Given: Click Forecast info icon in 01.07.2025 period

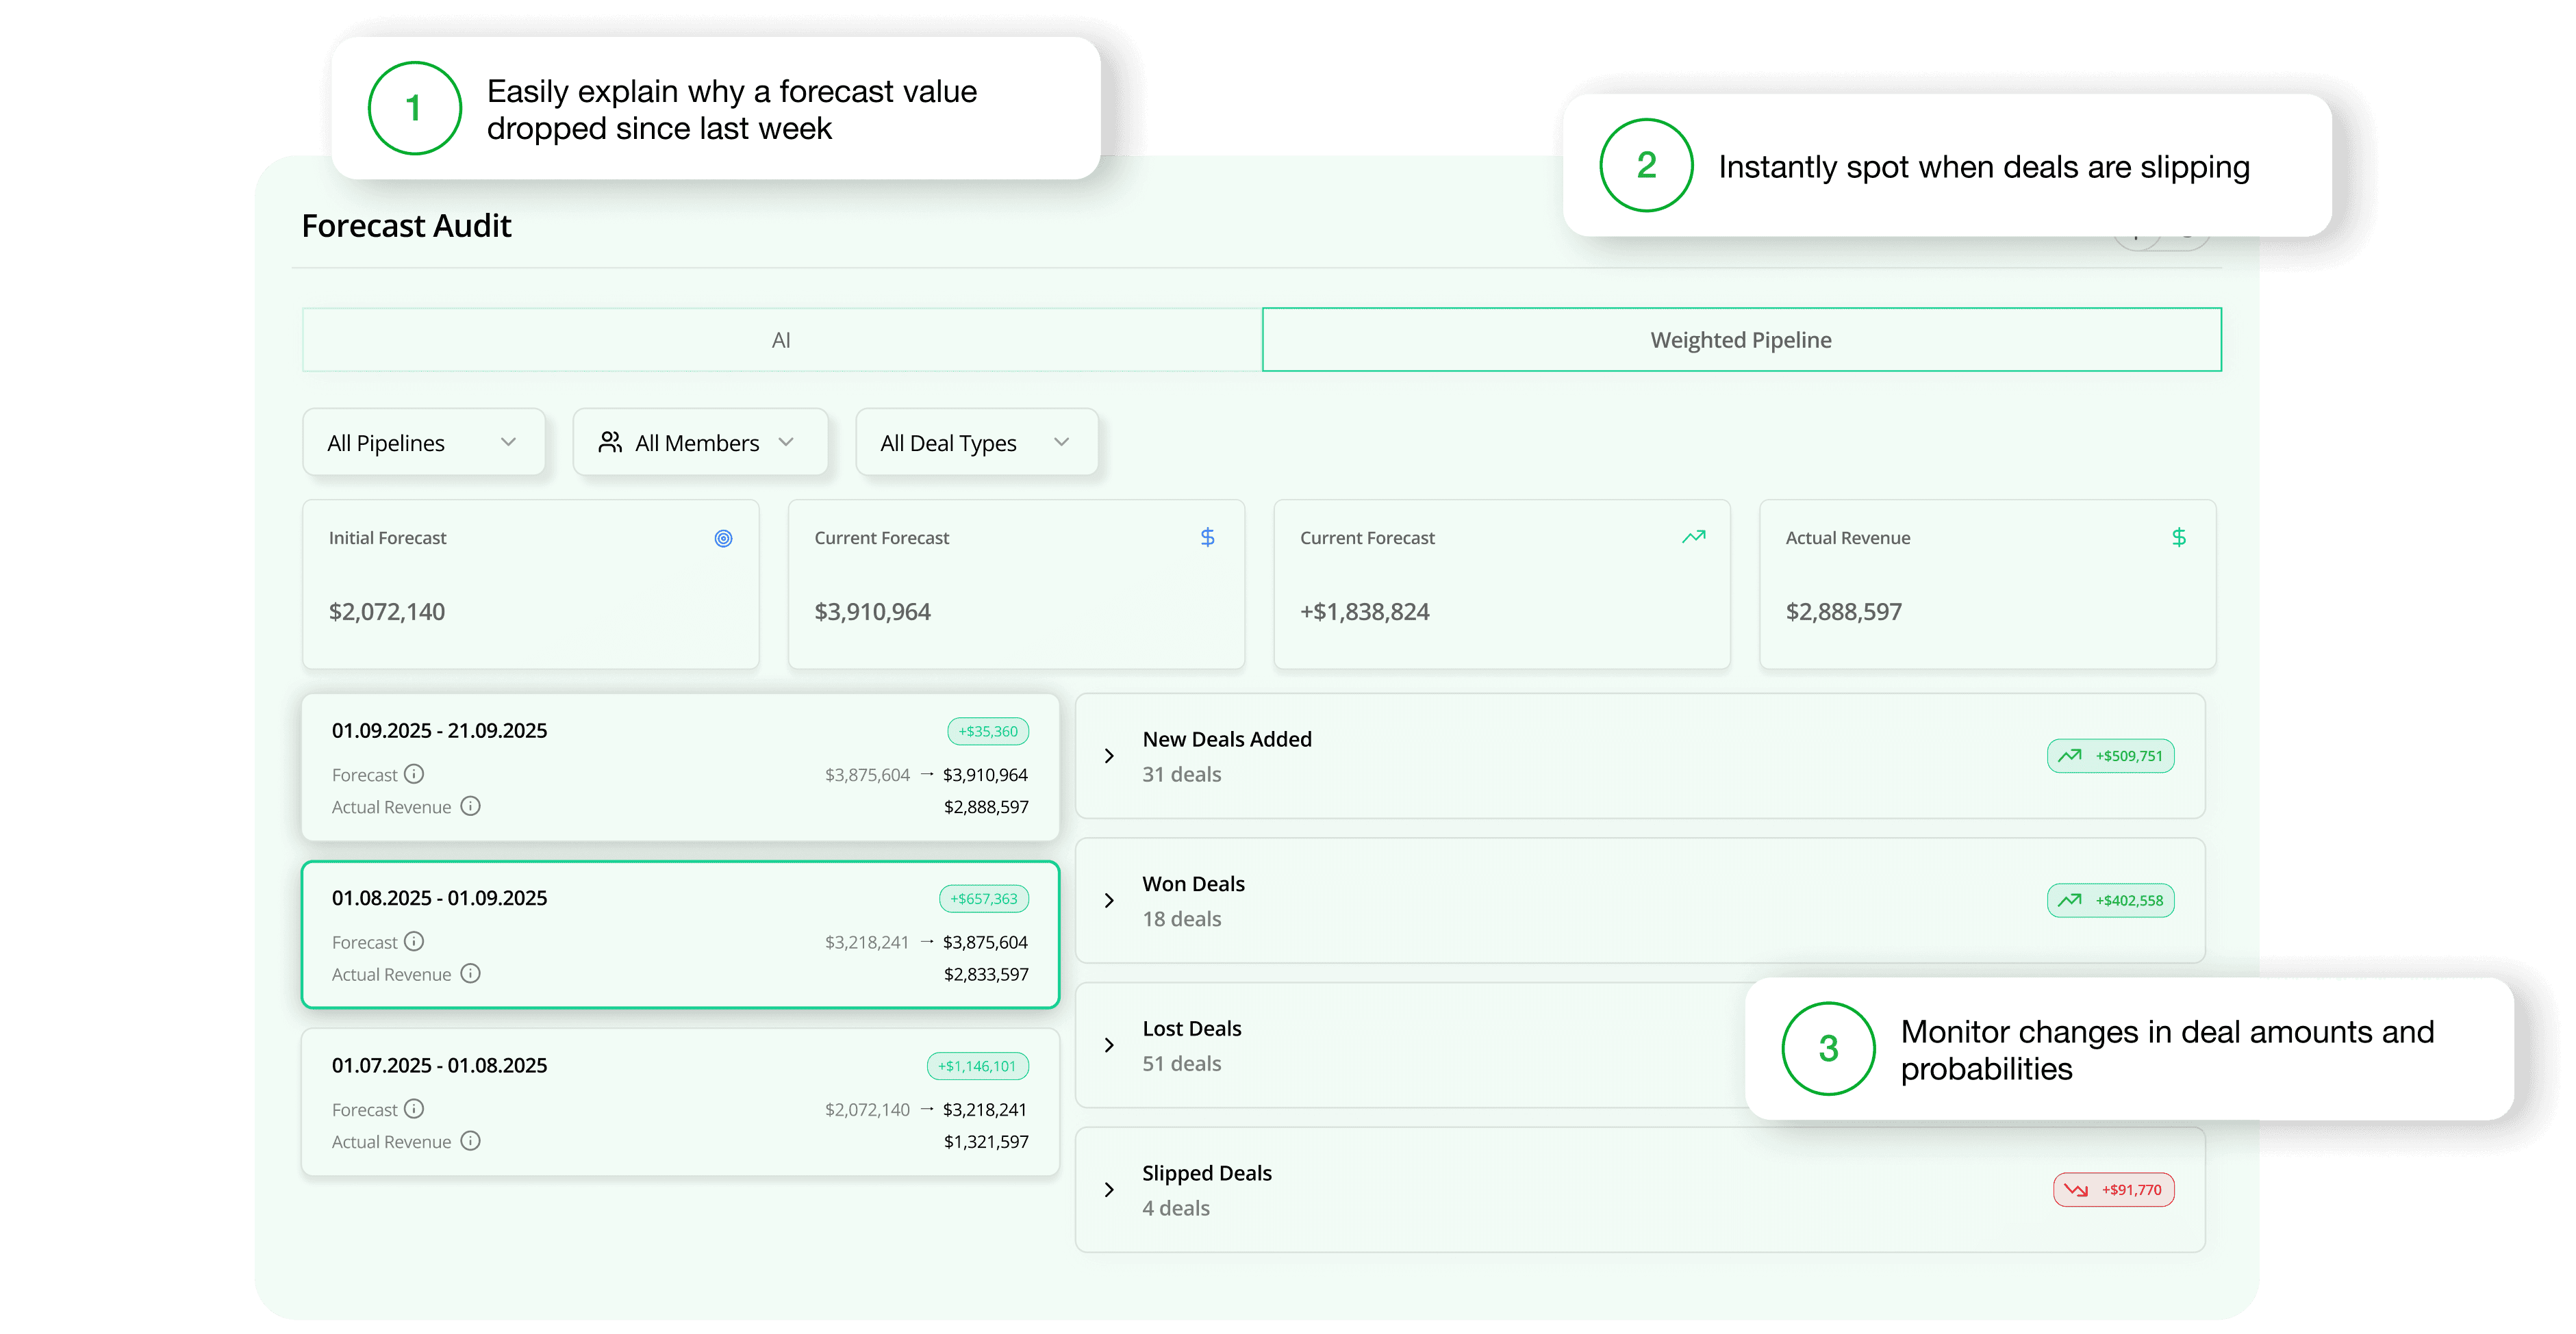Looking at the screenshot, I should [x=414, y=1109].
